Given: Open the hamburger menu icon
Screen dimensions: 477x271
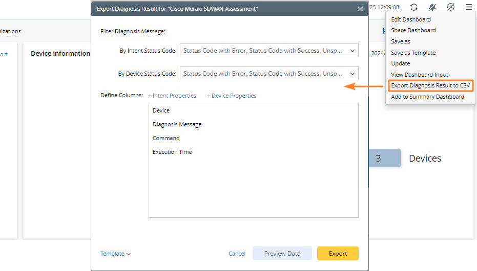Looking at the screenshot, I should pyautogui.click(x=469, y=7).
